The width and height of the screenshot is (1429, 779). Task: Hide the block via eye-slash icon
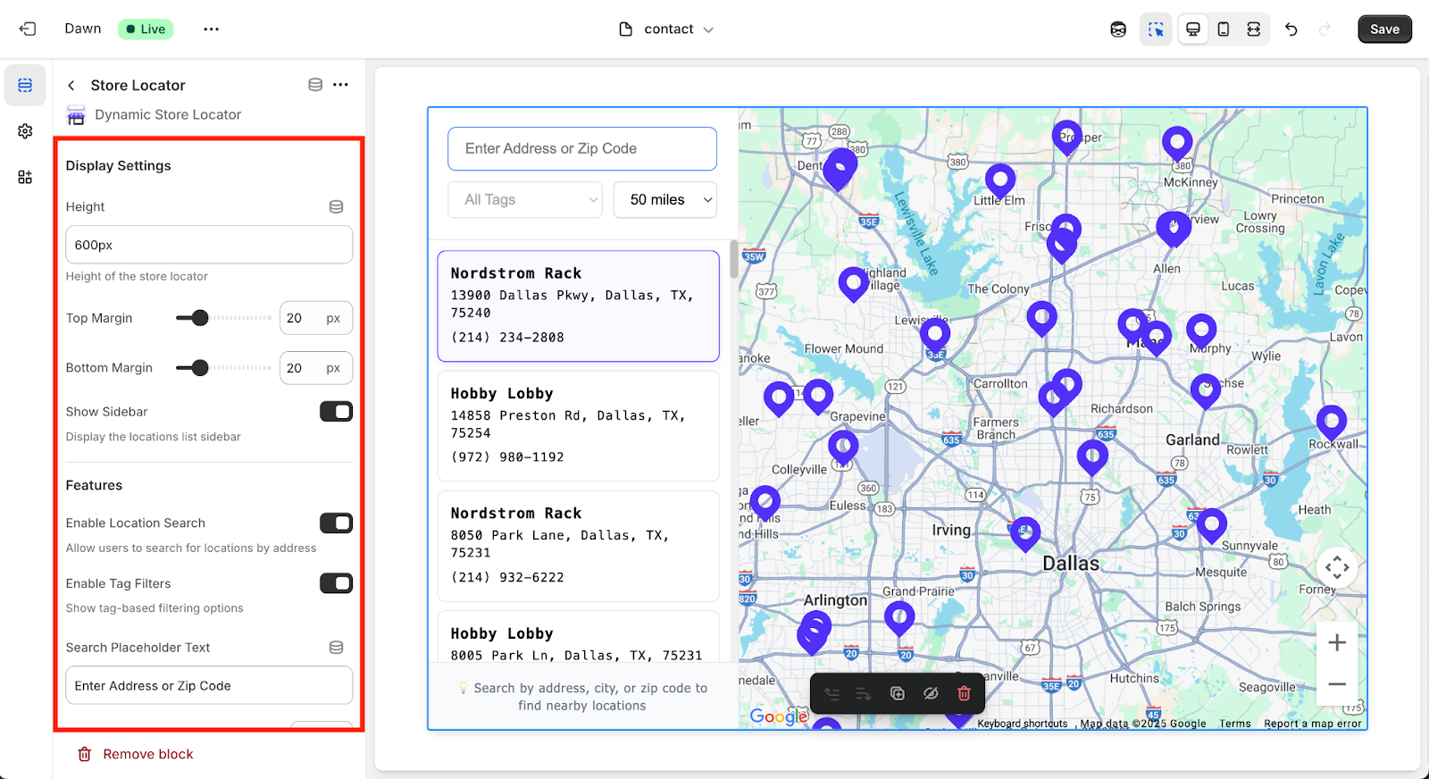point(931,693)
